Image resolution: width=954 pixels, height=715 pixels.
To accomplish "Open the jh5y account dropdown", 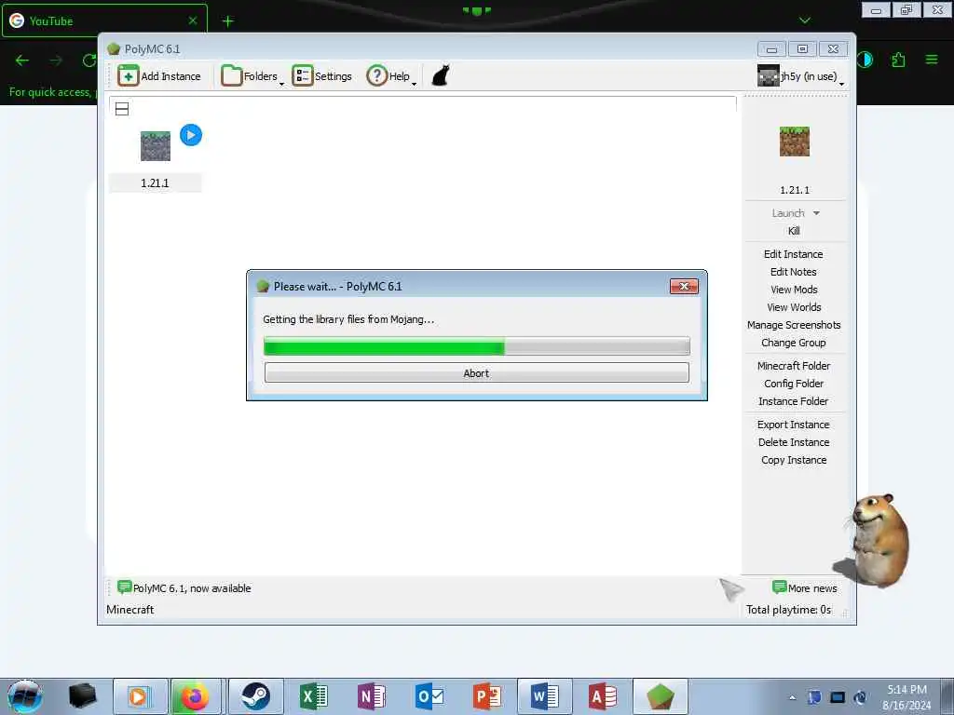I will point(800,76).
